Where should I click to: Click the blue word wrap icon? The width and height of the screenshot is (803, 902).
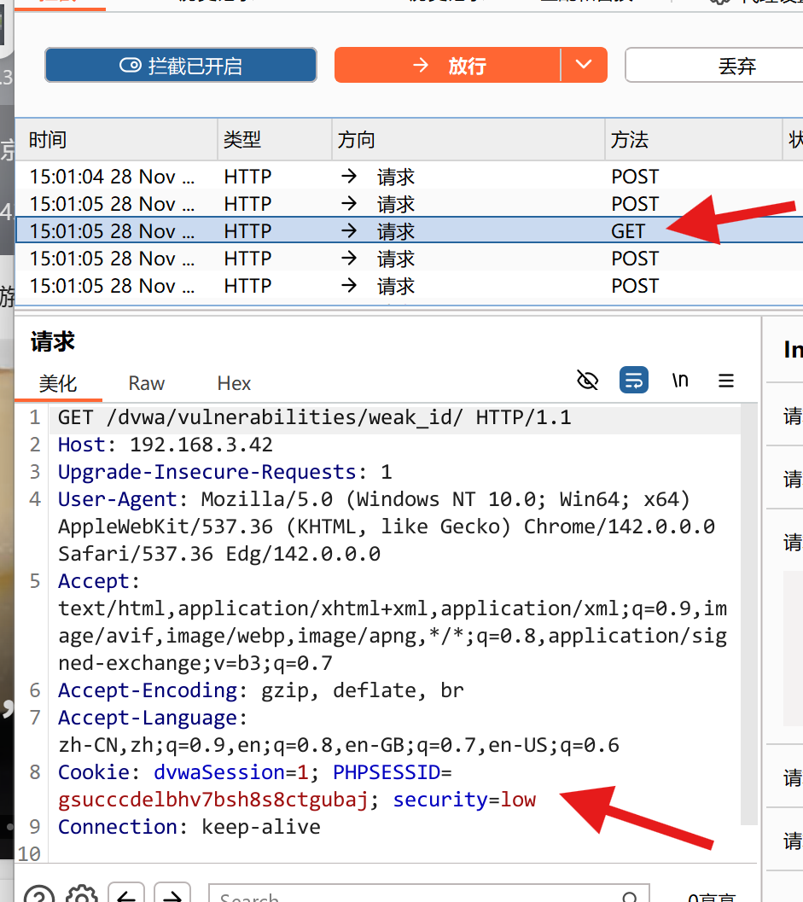634,381
